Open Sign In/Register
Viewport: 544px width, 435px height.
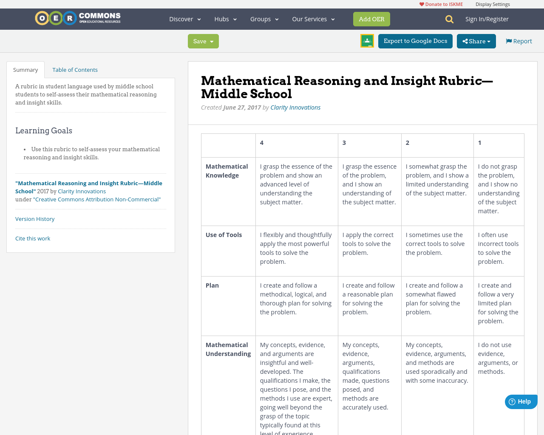click(x=487, y=19)
